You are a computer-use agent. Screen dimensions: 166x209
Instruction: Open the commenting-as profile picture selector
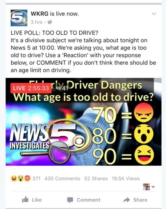pyautogui.click(x=146, y=187)
